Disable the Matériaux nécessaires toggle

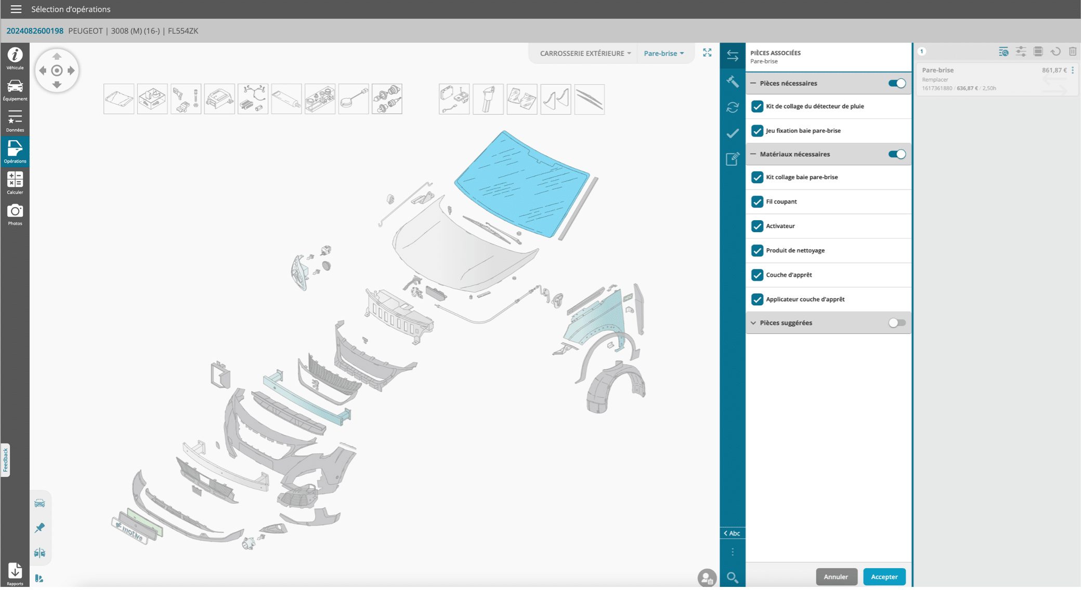[x=897, y=154]
